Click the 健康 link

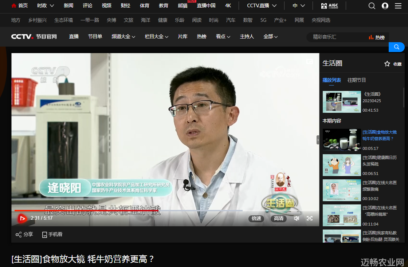point(162,20)
